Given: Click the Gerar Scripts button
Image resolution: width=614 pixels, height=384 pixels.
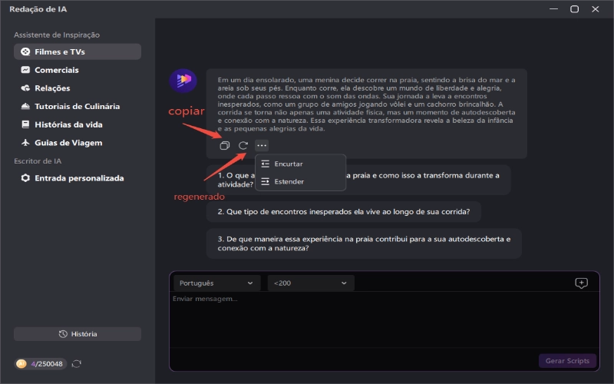Looking at the screenshot, I should coord(567,361).
